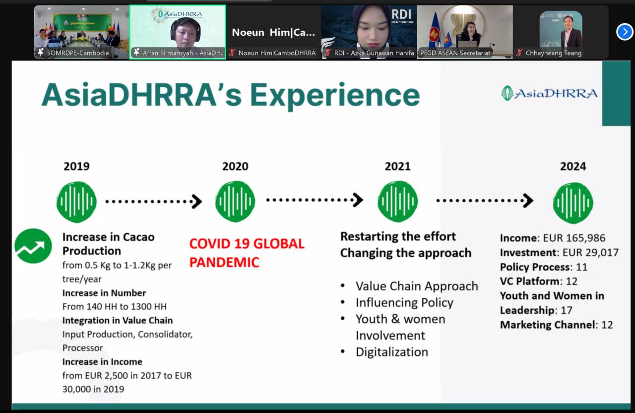Click the year 2021 on the timeline
Image resolution: width=635 pixels, height=413 pixels.
tap(397, 166)
